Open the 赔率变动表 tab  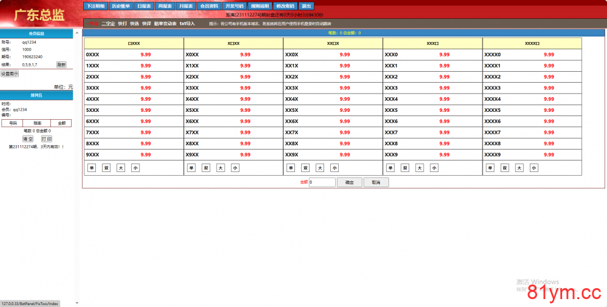click(x=165, y=24)
